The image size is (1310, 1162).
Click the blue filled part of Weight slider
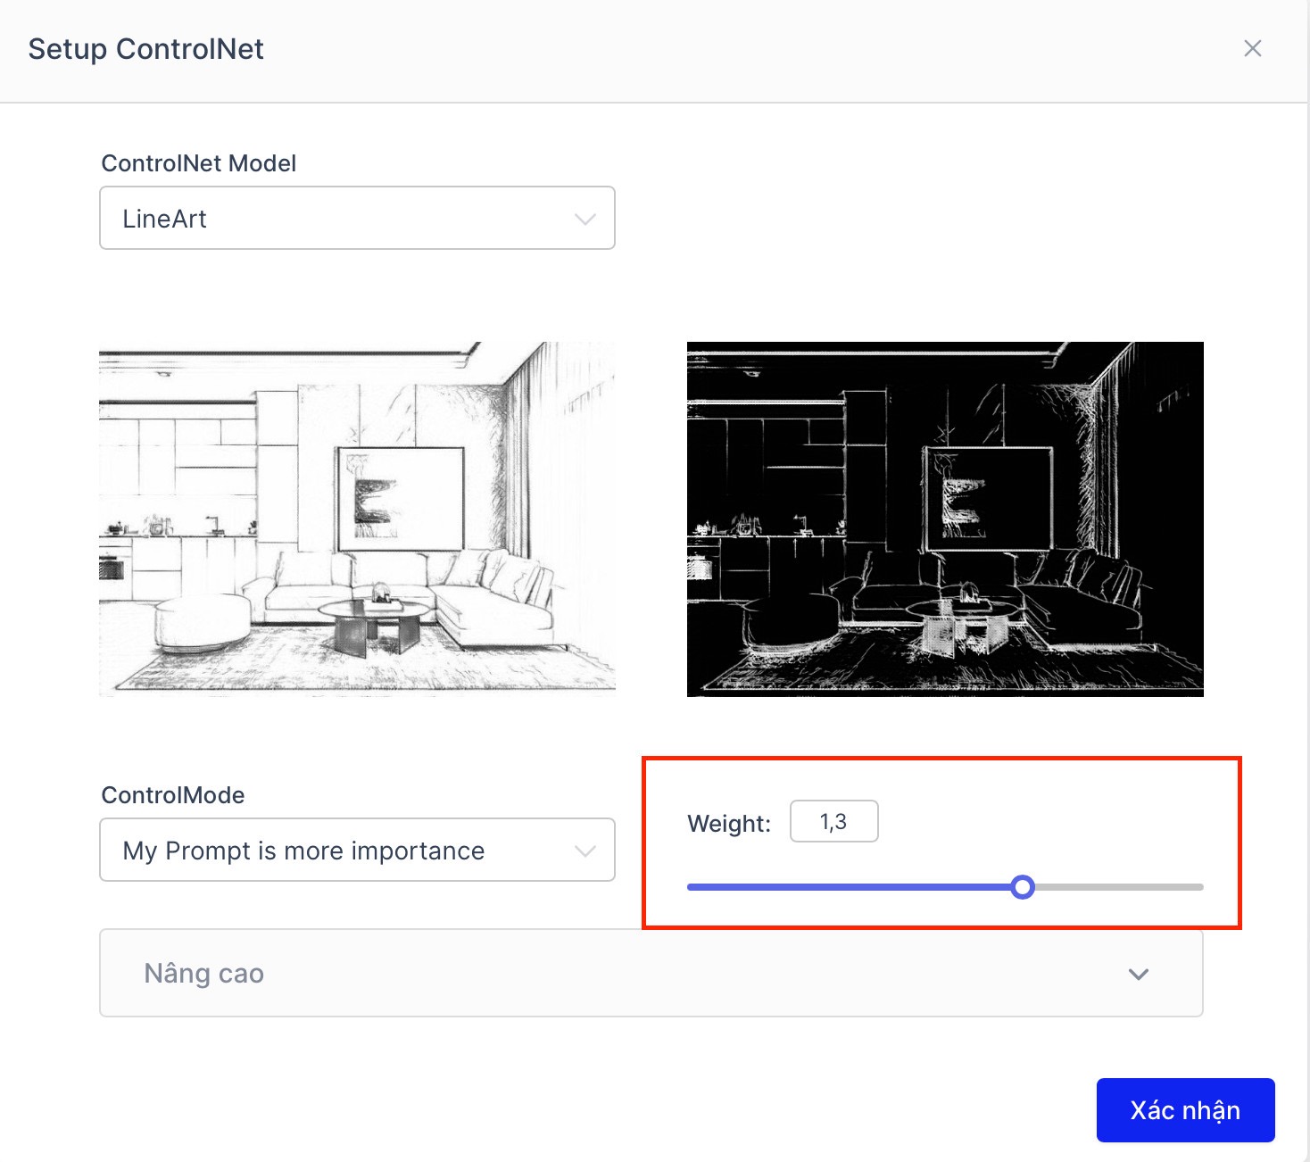pos(848,887)
